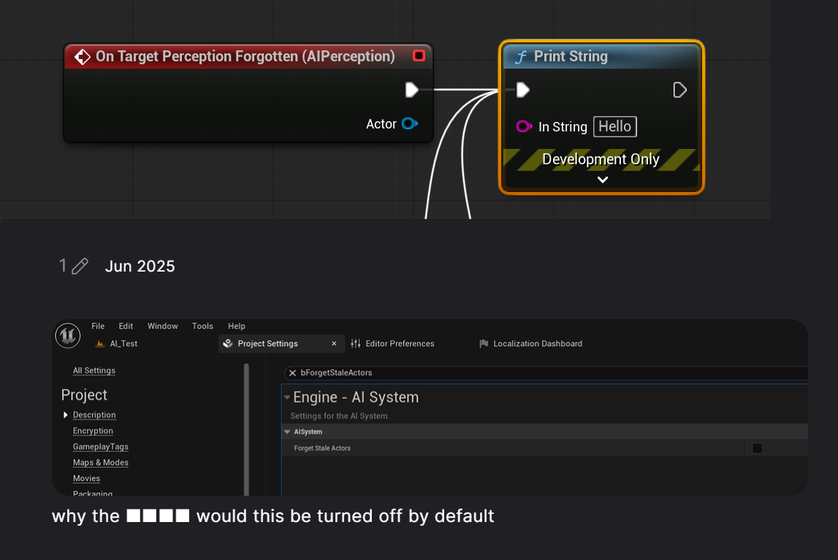Open the Maps & Modes settings link

point(101,463)
